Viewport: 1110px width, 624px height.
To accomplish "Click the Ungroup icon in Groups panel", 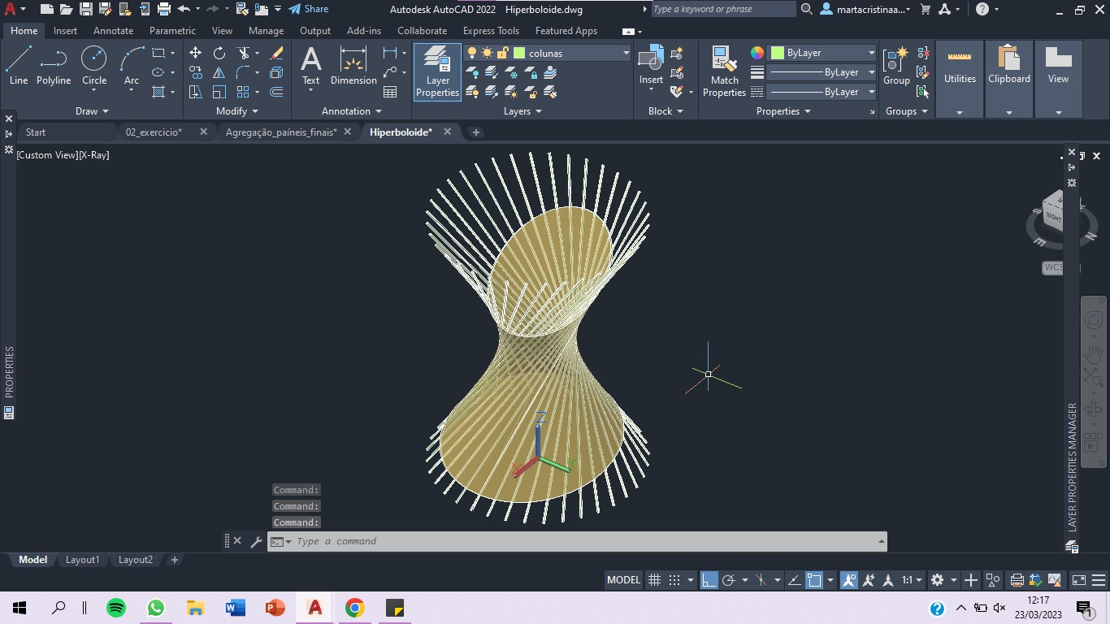I will pos(923,53).
